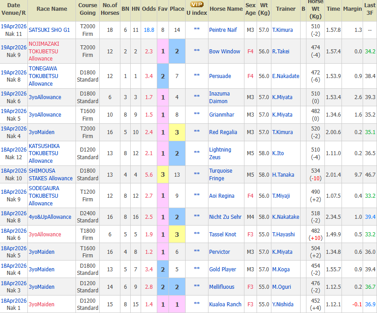
Task: Open 3yoAllowance race on Nak 6 19Apr row
Action: point(45,97)
